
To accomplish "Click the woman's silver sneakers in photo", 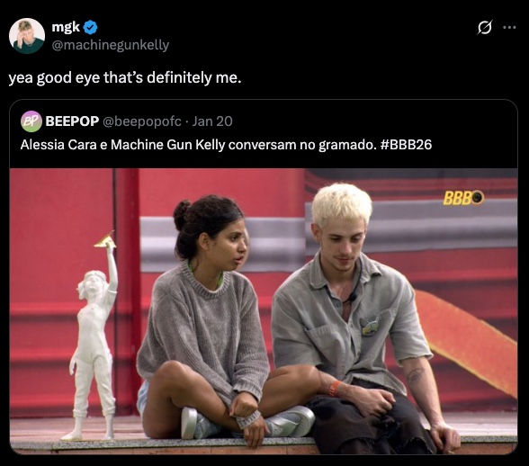I will [x=248, y=423].
